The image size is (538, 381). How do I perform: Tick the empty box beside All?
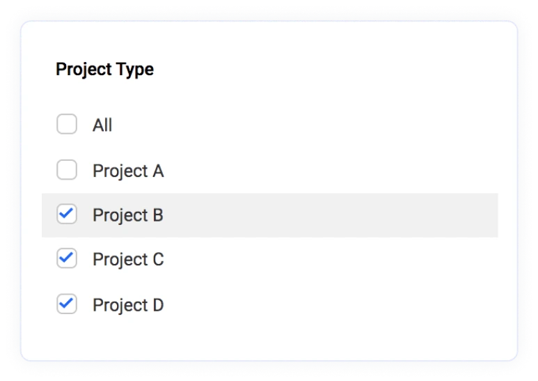[x=67, y=124]
